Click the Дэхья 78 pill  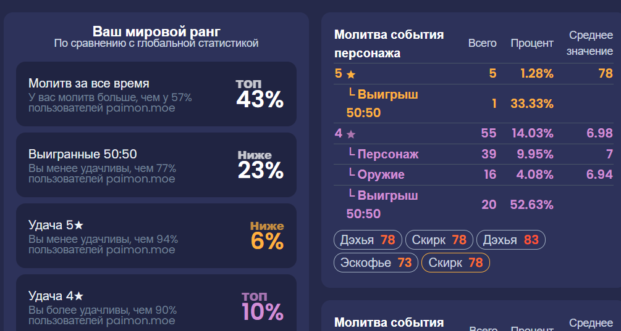click(x=368, y=240)
